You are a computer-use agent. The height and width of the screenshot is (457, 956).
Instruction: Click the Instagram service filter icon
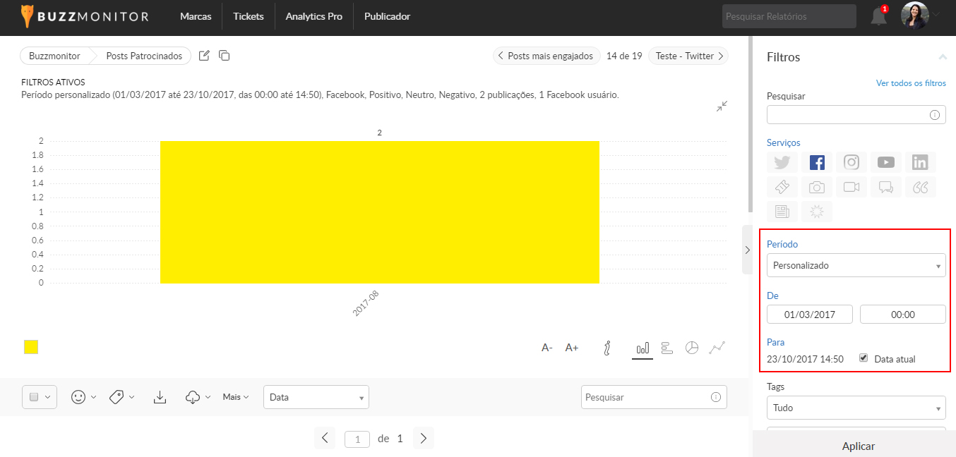[852, 162]
